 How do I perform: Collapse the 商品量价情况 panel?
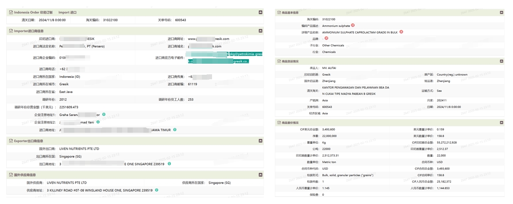click(x=501, y=123)
